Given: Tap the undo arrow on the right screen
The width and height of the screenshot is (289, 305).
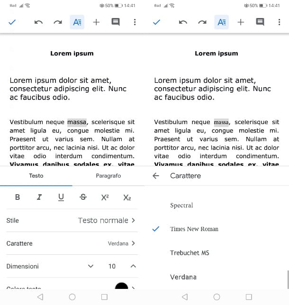Looking at the screenshot, I should 183,22.
